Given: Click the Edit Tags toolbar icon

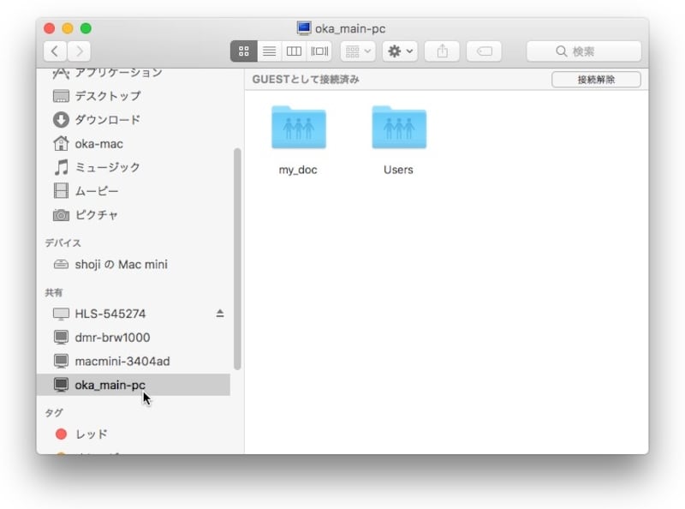Looking at the screenshot, I should coord(483,51).
